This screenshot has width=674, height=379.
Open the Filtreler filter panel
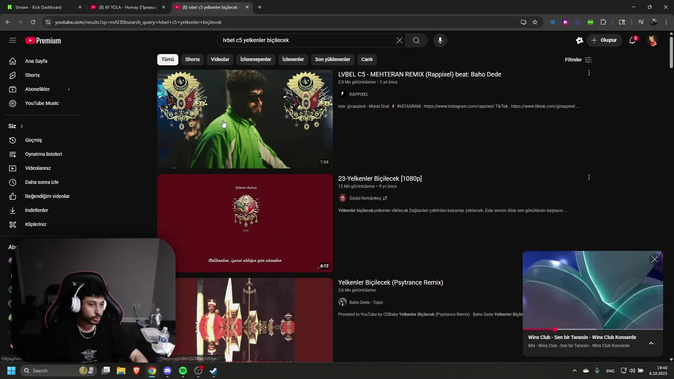click(x=578, y=59)
